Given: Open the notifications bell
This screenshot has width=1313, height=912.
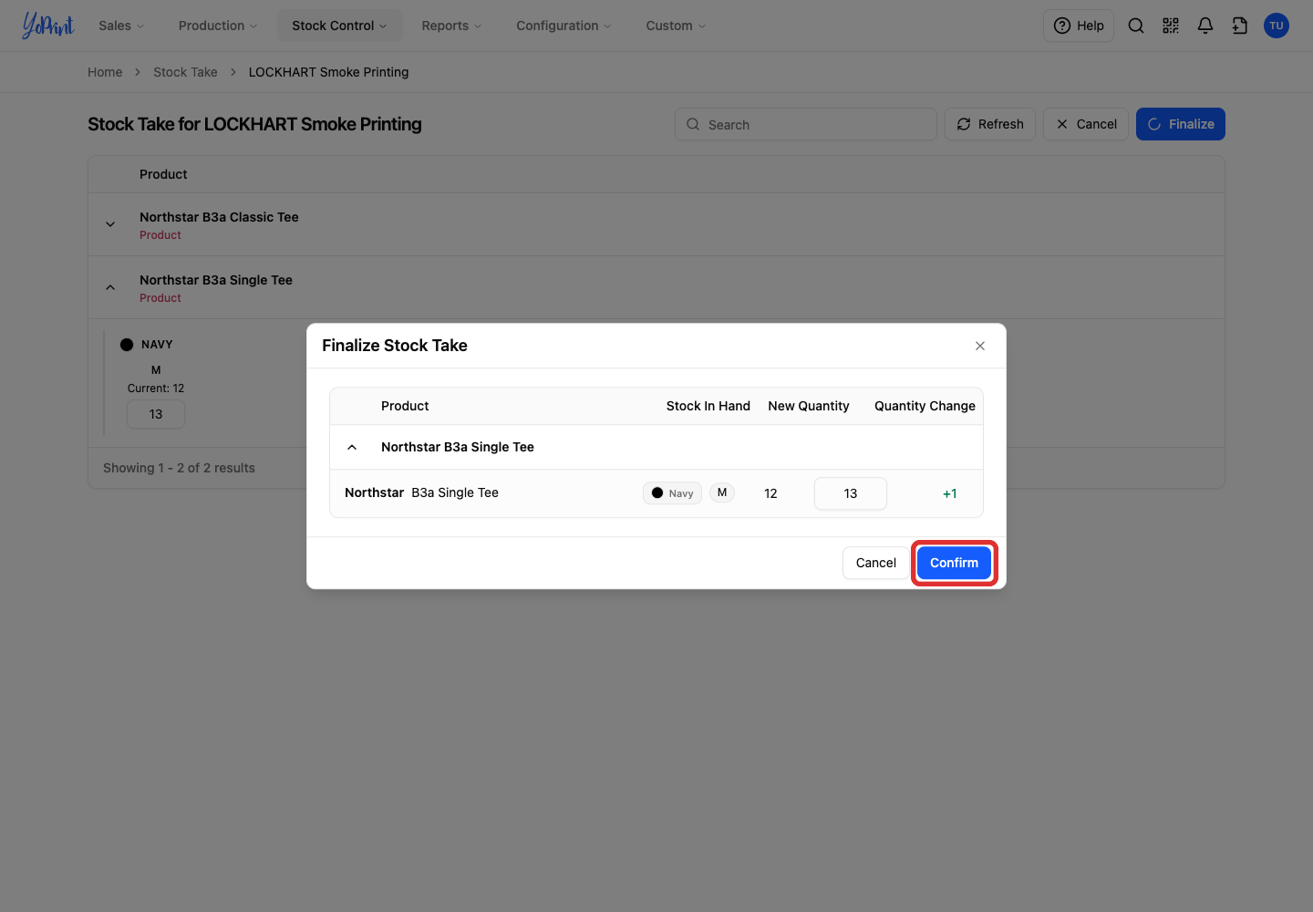Looking at the screenshot, I should pos(1205,26).
